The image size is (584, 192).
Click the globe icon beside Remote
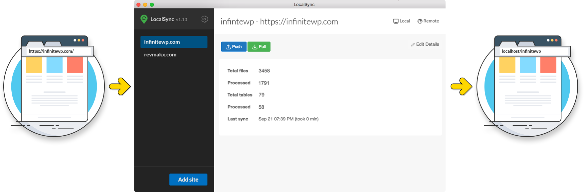420,21
